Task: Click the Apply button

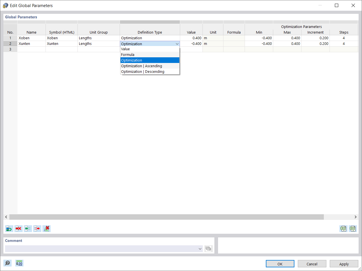Action: [x=344, y=264]
